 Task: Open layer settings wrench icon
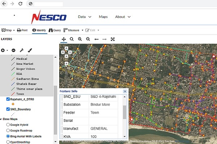pos(22,50)
